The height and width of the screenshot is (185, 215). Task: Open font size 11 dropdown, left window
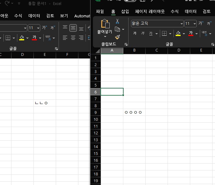click(x=38, y=28)
